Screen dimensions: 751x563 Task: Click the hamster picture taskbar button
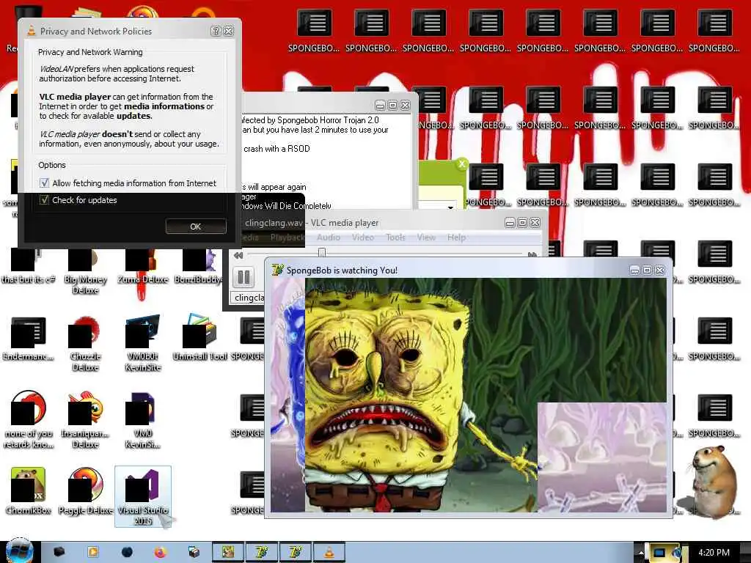point(228,553)
